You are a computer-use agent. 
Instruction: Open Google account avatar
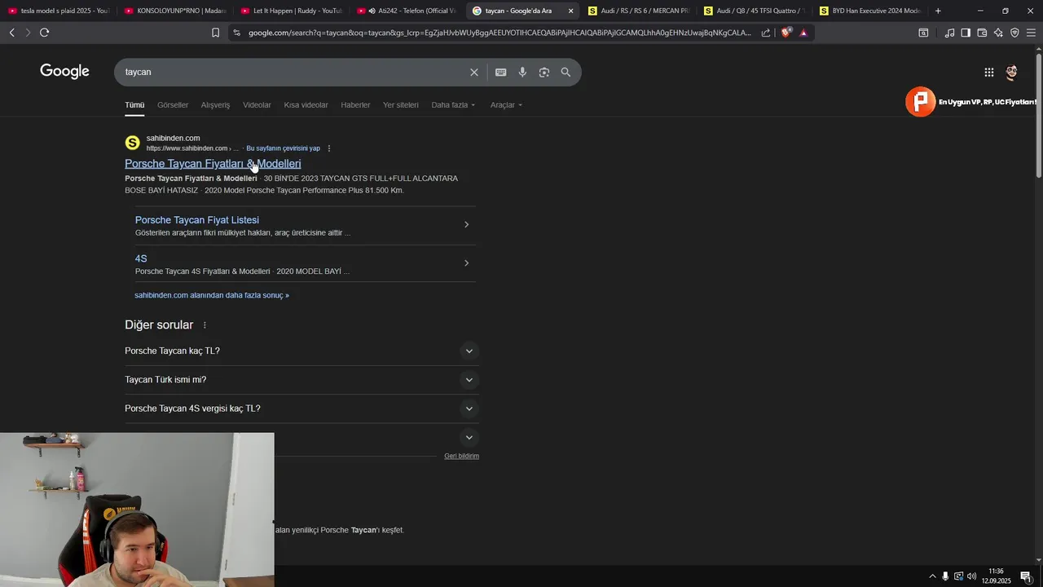[1012, 72]
